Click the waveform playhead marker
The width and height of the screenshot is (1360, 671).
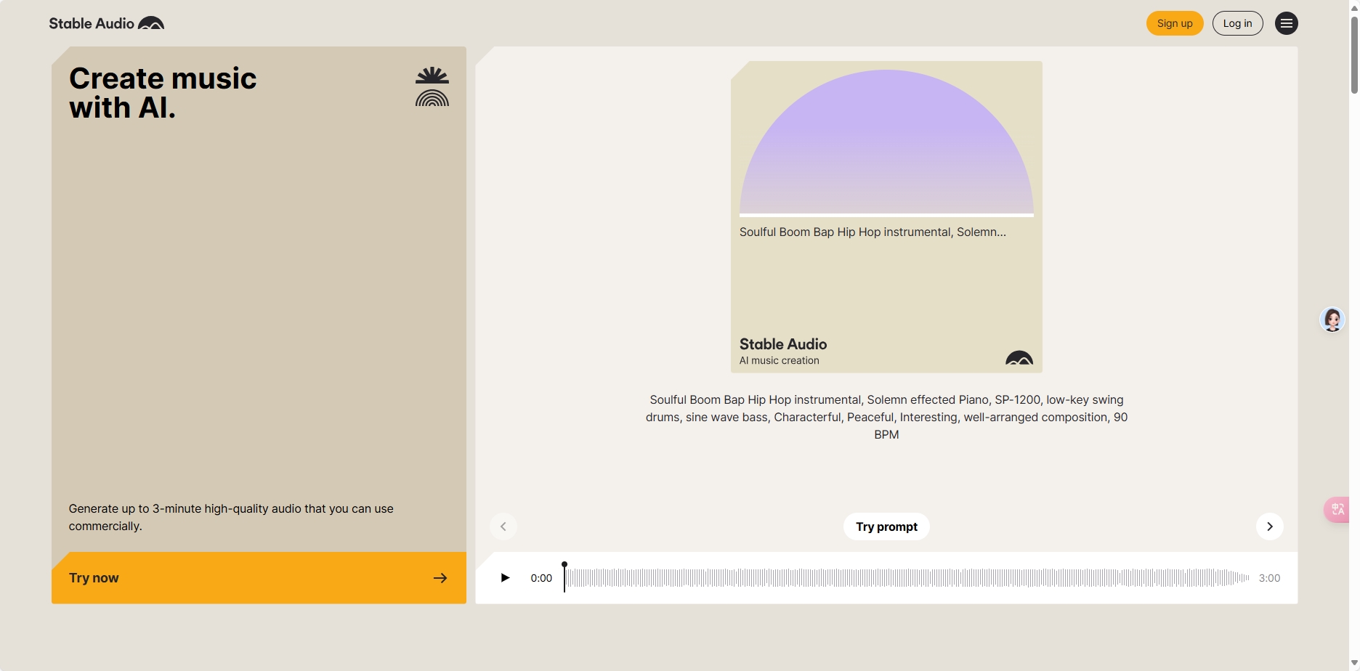(x=564, y=566)
